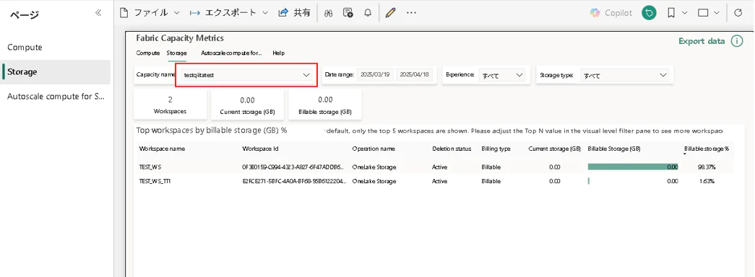
Task: Open the ファイル menu dropdown arrow
Action: [176, 13]
